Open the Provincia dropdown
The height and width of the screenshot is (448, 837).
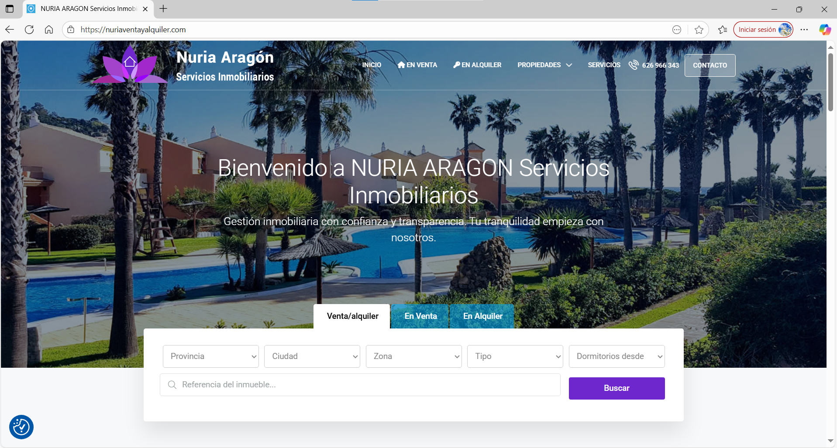point(210,356)
